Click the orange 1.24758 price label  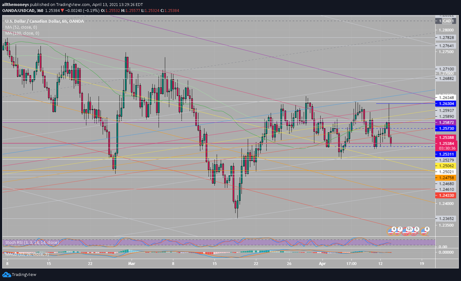point(446,178)
